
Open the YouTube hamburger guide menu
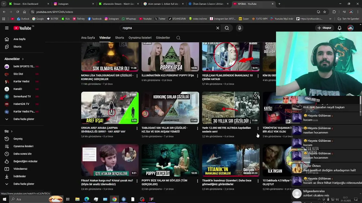click(x=7, y=28)
